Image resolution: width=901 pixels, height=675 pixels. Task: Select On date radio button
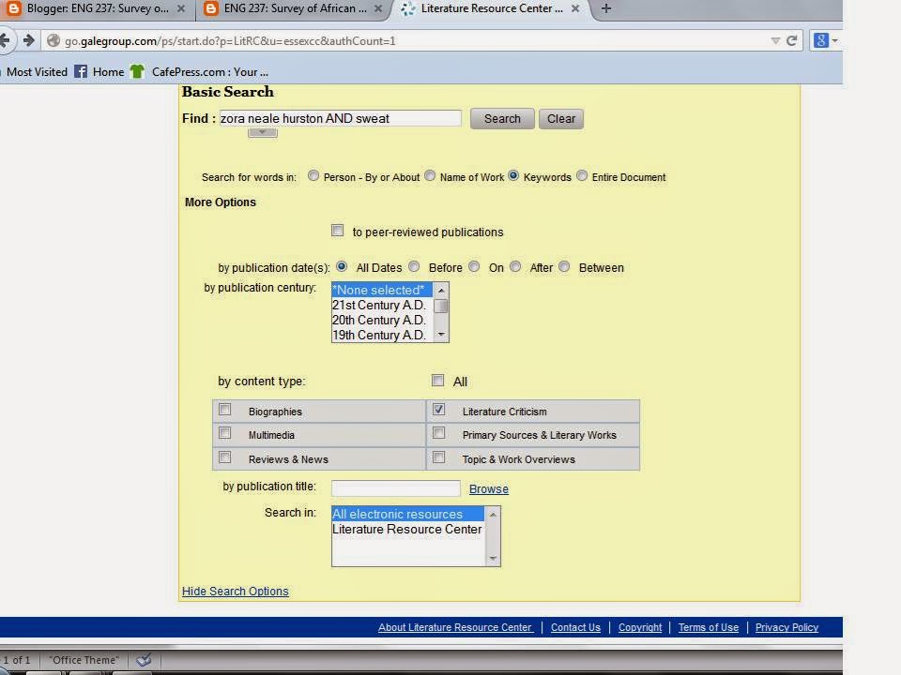pyautogui.click(x=474, y=266)
